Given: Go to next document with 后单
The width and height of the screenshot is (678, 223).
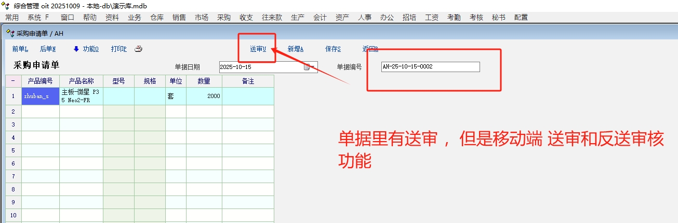Looking at the screenshot, I should point(48,49).
